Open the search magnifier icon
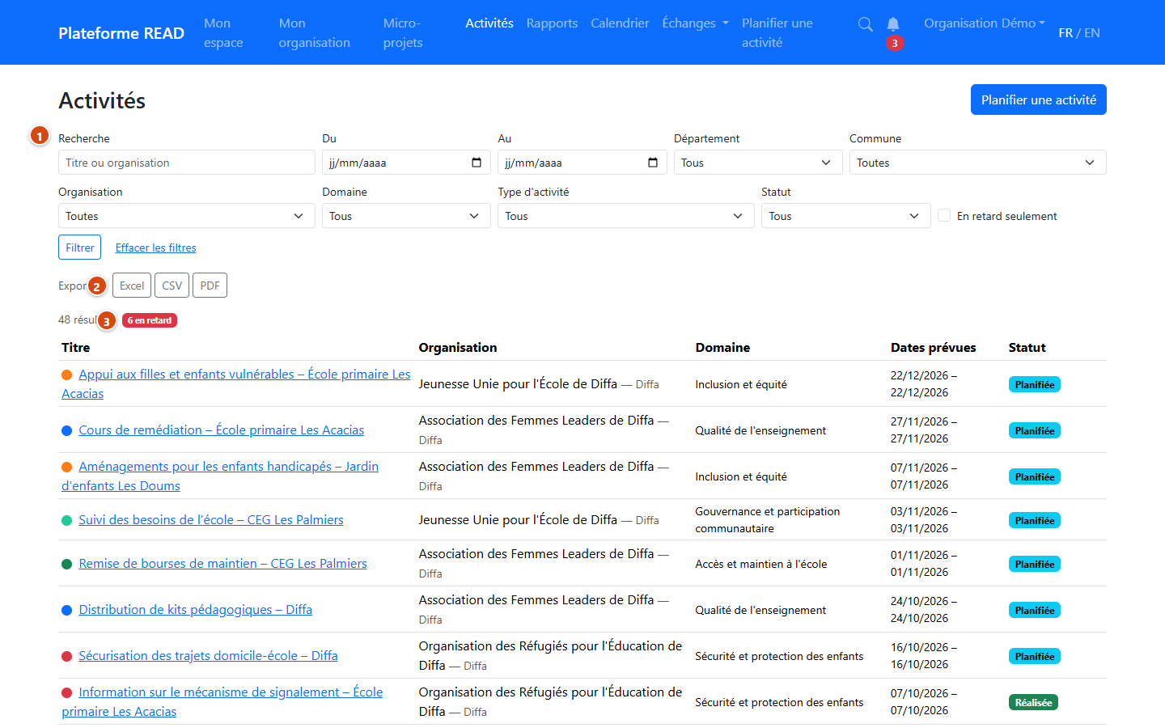Screen dimensions: 1165x728 pyautogui.click(x=865, y=24)
